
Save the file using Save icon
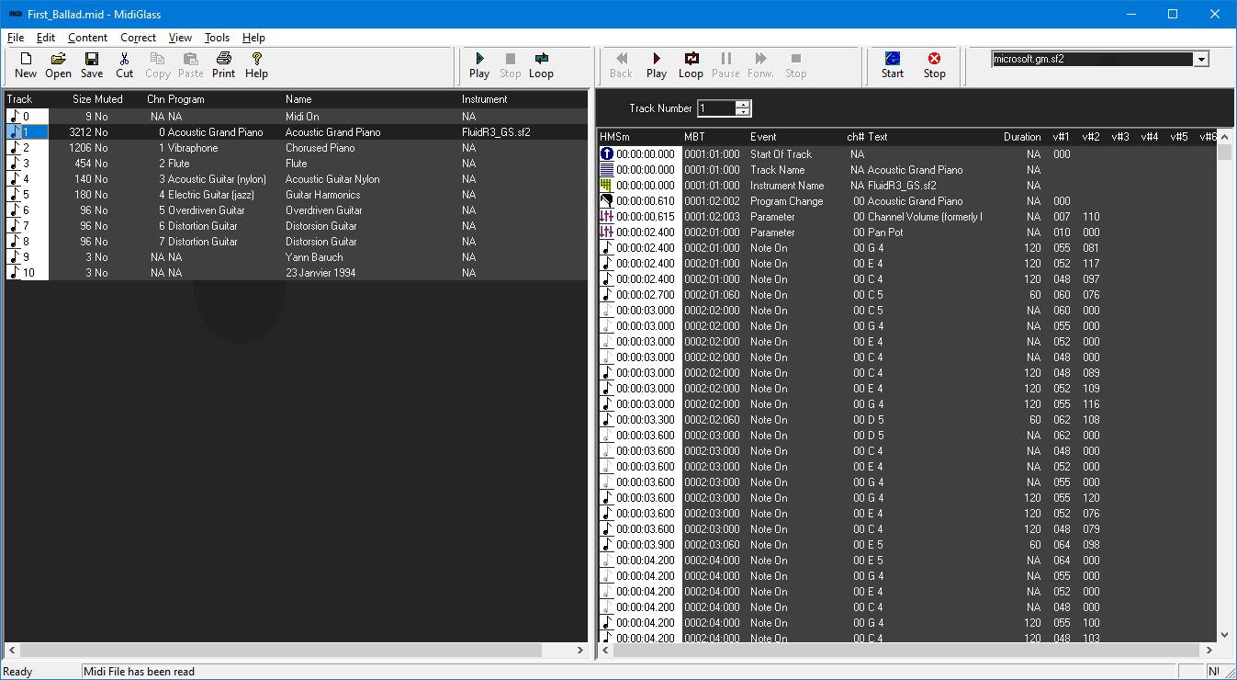[x=92, y=65]
